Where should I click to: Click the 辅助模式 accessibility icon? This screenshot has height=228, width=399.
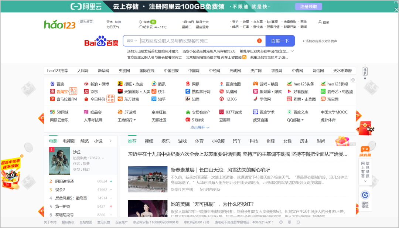tap(365, 195)
